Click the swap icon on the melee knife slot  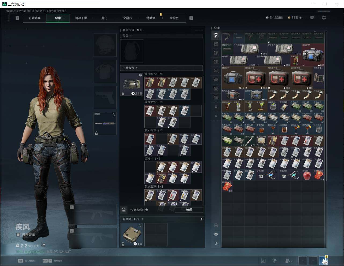(114, 115)
